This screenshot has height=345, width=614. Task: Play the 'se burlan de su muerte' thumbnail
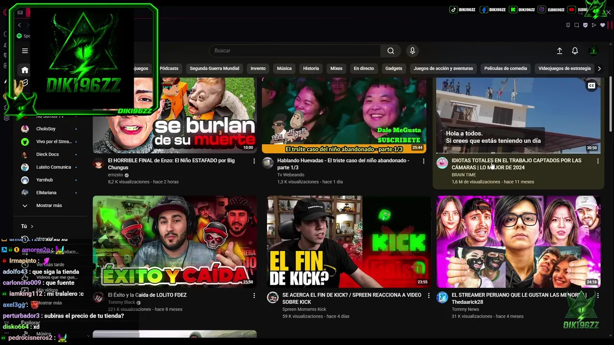point(175,115)
